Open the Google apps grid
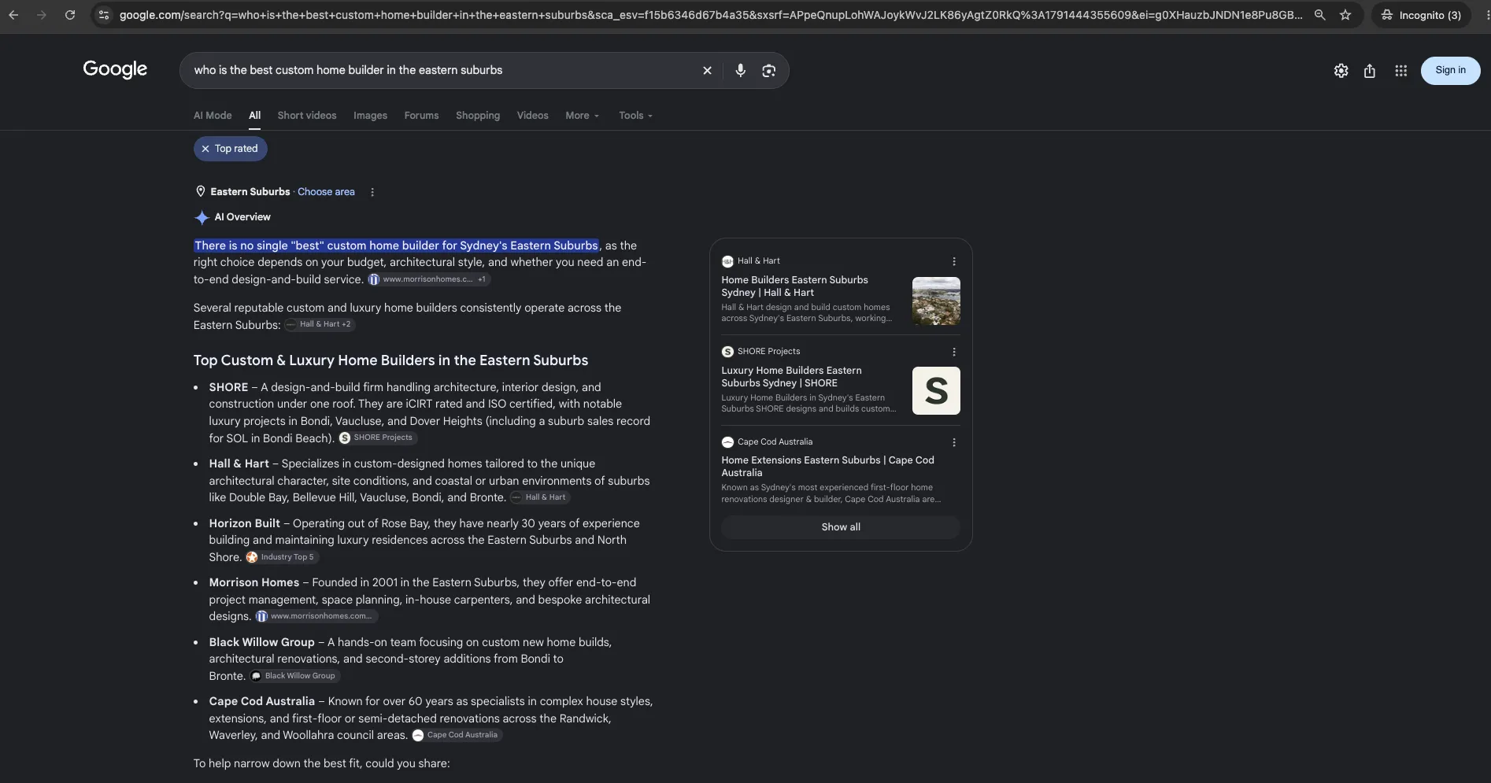The width and height of the screenshot is (1491, 783). (x=1400, y=71)
